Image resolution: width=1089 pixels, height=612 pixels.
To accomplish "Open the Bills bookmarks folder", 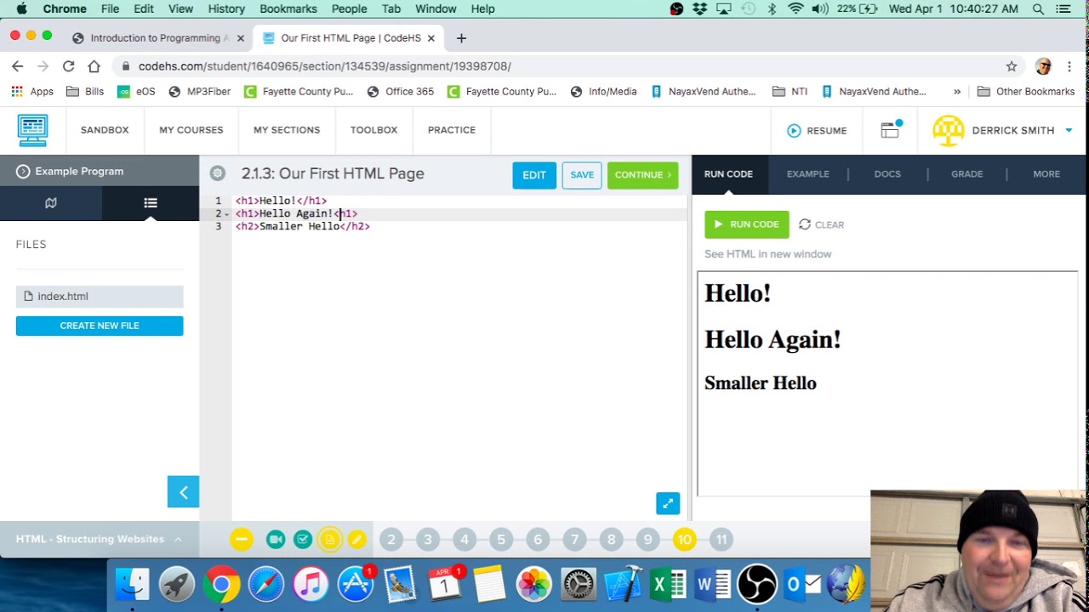I will [x=85, y=92].
